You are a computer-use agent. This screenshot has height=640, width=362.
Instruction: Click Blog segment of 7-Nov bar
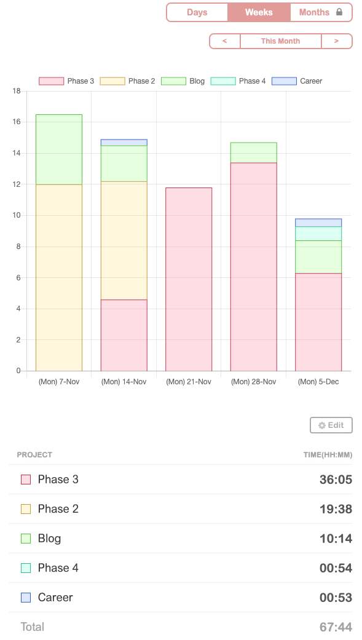pos(59,149)
